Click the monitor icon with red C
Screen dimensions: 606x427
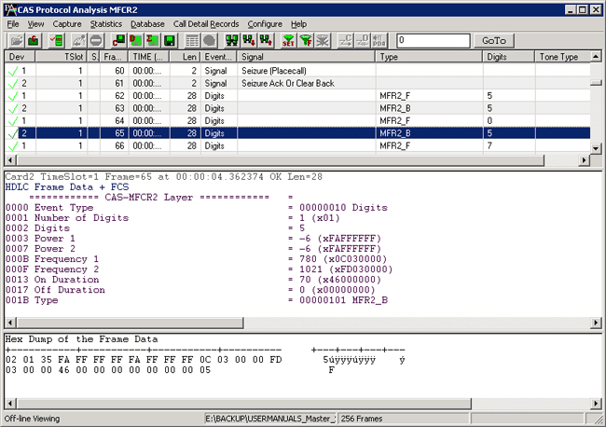click(x=118, y=41)
